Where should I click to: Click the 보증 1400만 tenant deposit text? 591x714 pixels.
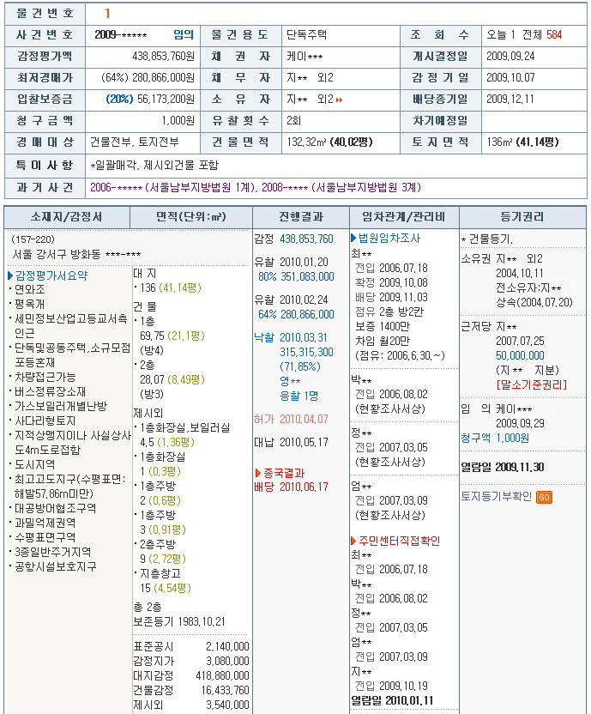383,326
